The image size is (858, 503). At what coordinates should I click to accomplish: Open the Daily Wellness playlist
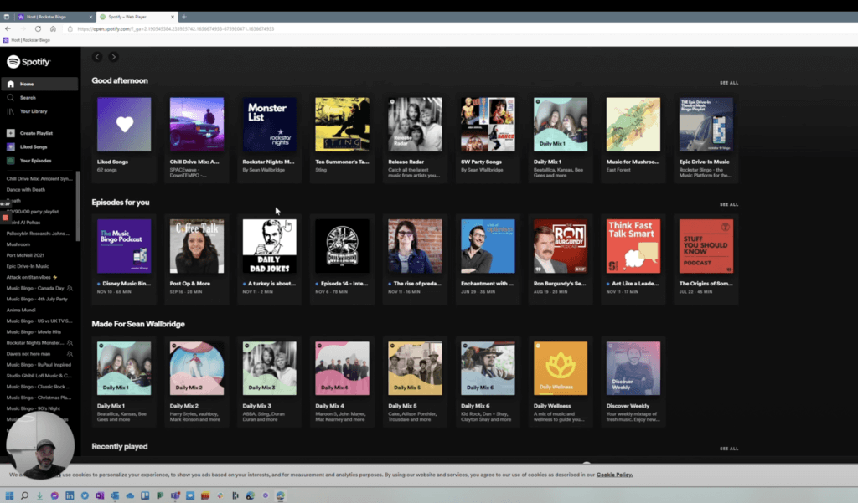point(561,382)
